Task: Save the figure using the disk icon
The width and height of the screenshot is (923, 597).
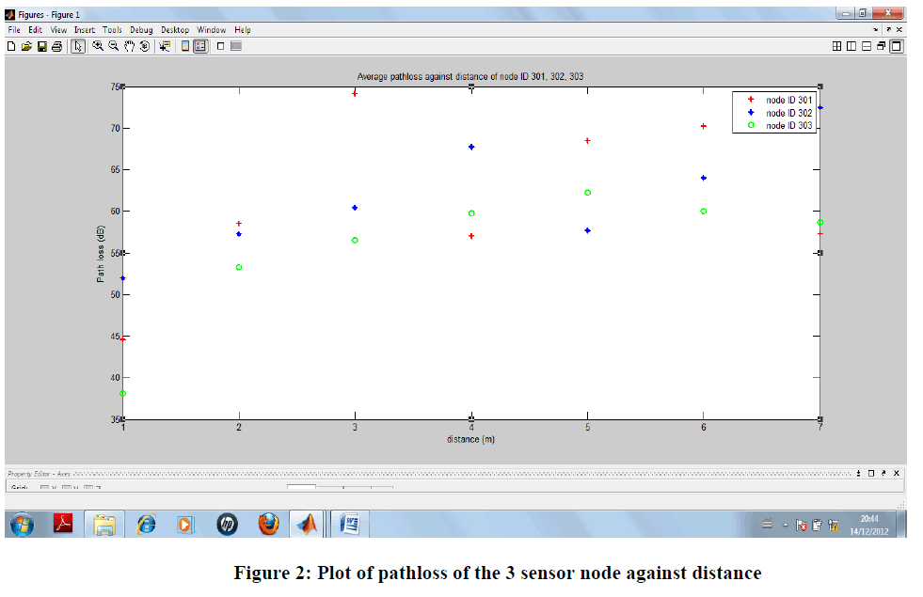Action: click(41, 45)
